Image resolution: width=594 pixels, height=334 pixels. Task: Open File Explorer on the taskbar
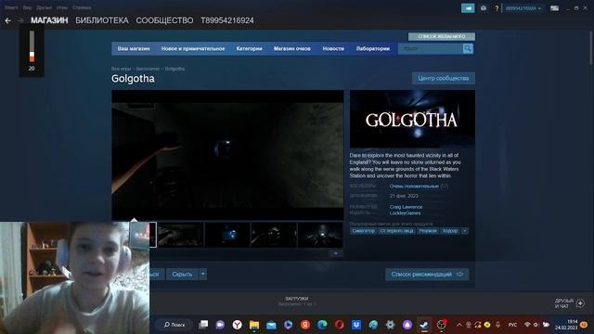[254, 325]
